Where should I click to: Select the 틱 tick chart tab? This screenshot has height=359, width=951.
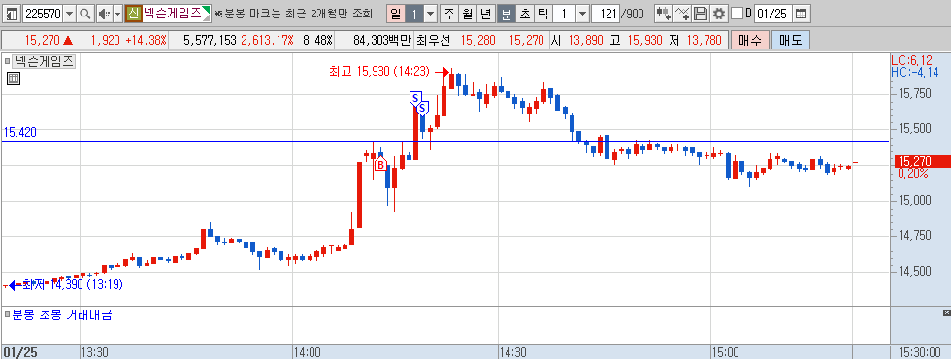(542, 14)
